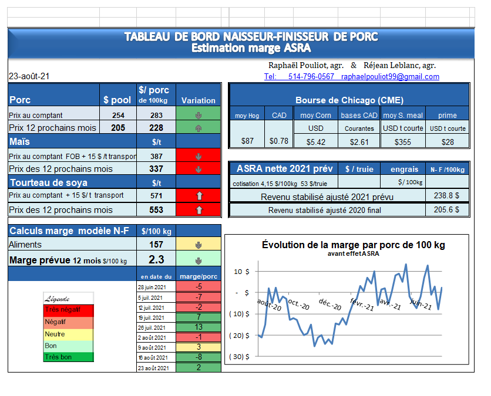The height and width of the screenshot is (396, 491).
Task: Select the down arrow next to Maïs value 387
Action: [x=199, y=157]
